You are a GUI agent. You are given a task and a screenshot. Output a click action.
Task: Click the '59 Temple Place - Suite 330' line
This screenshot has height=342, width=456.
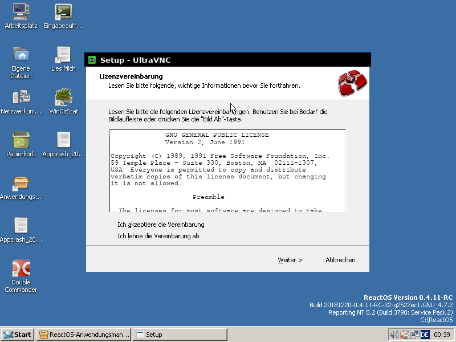pyautogui.click(x=214, y=163)
